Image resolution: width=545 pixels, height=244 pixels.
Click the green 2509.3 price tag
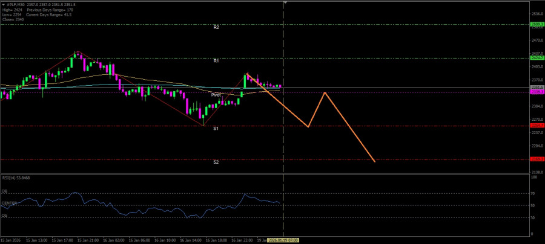pos(537,24)
